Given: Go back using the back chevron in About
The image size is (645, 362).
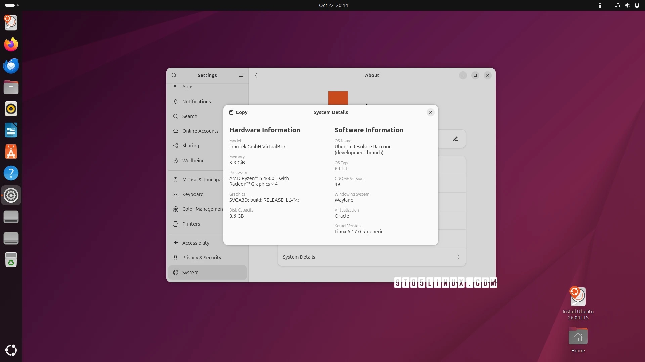Looking at the screenshot, I should (x=256, y=75).
